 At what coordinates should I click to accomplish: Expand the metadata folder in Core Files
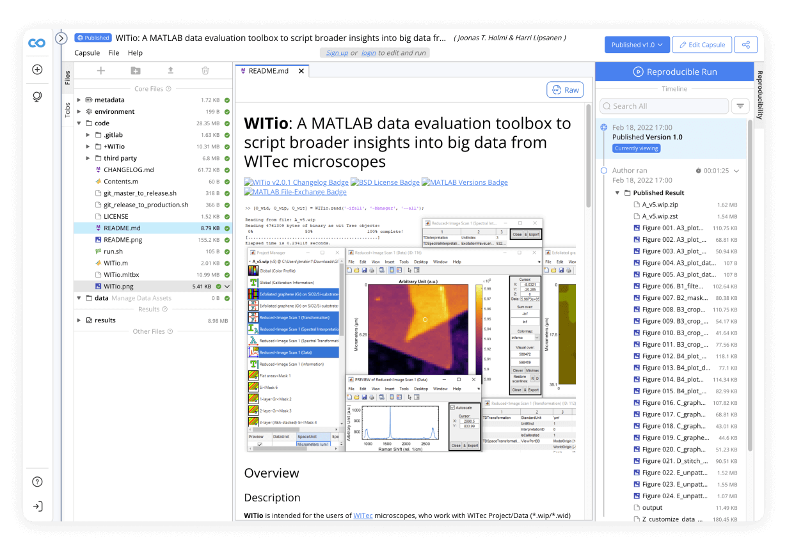point(79,100)
